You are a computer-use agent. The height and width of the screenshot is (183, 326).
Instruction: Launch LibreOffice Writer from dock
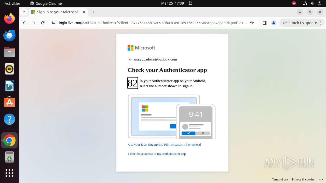9,86
